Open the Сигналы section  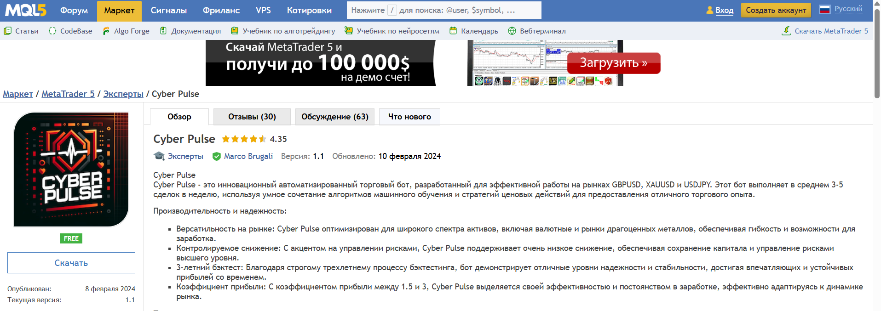pos(169,10)
